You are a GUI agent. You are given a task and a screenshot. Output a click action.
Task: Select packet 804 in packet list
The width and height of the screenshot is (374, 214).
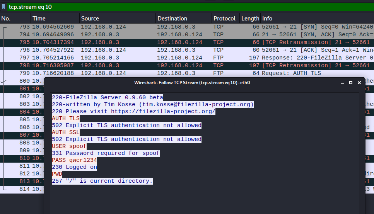[22, 112]
